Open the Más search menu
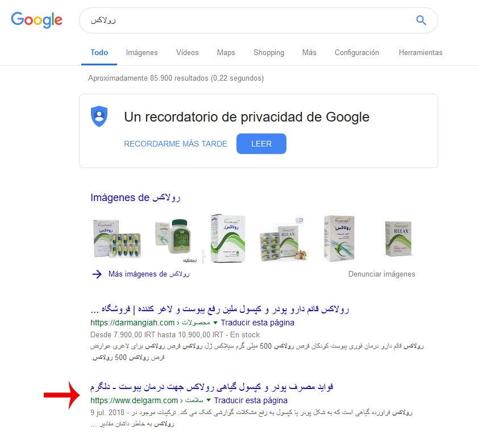 point(309,53)
